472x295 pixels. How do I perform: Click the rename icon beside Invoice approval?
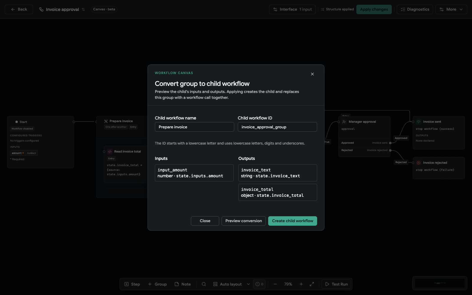[83, 9]
